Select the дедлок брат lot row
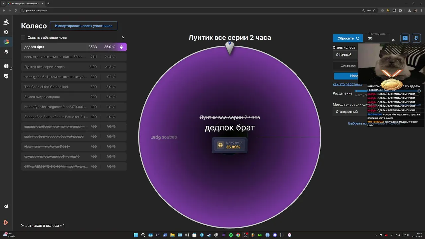Viewport: 425px width, 239px height. 74,47
